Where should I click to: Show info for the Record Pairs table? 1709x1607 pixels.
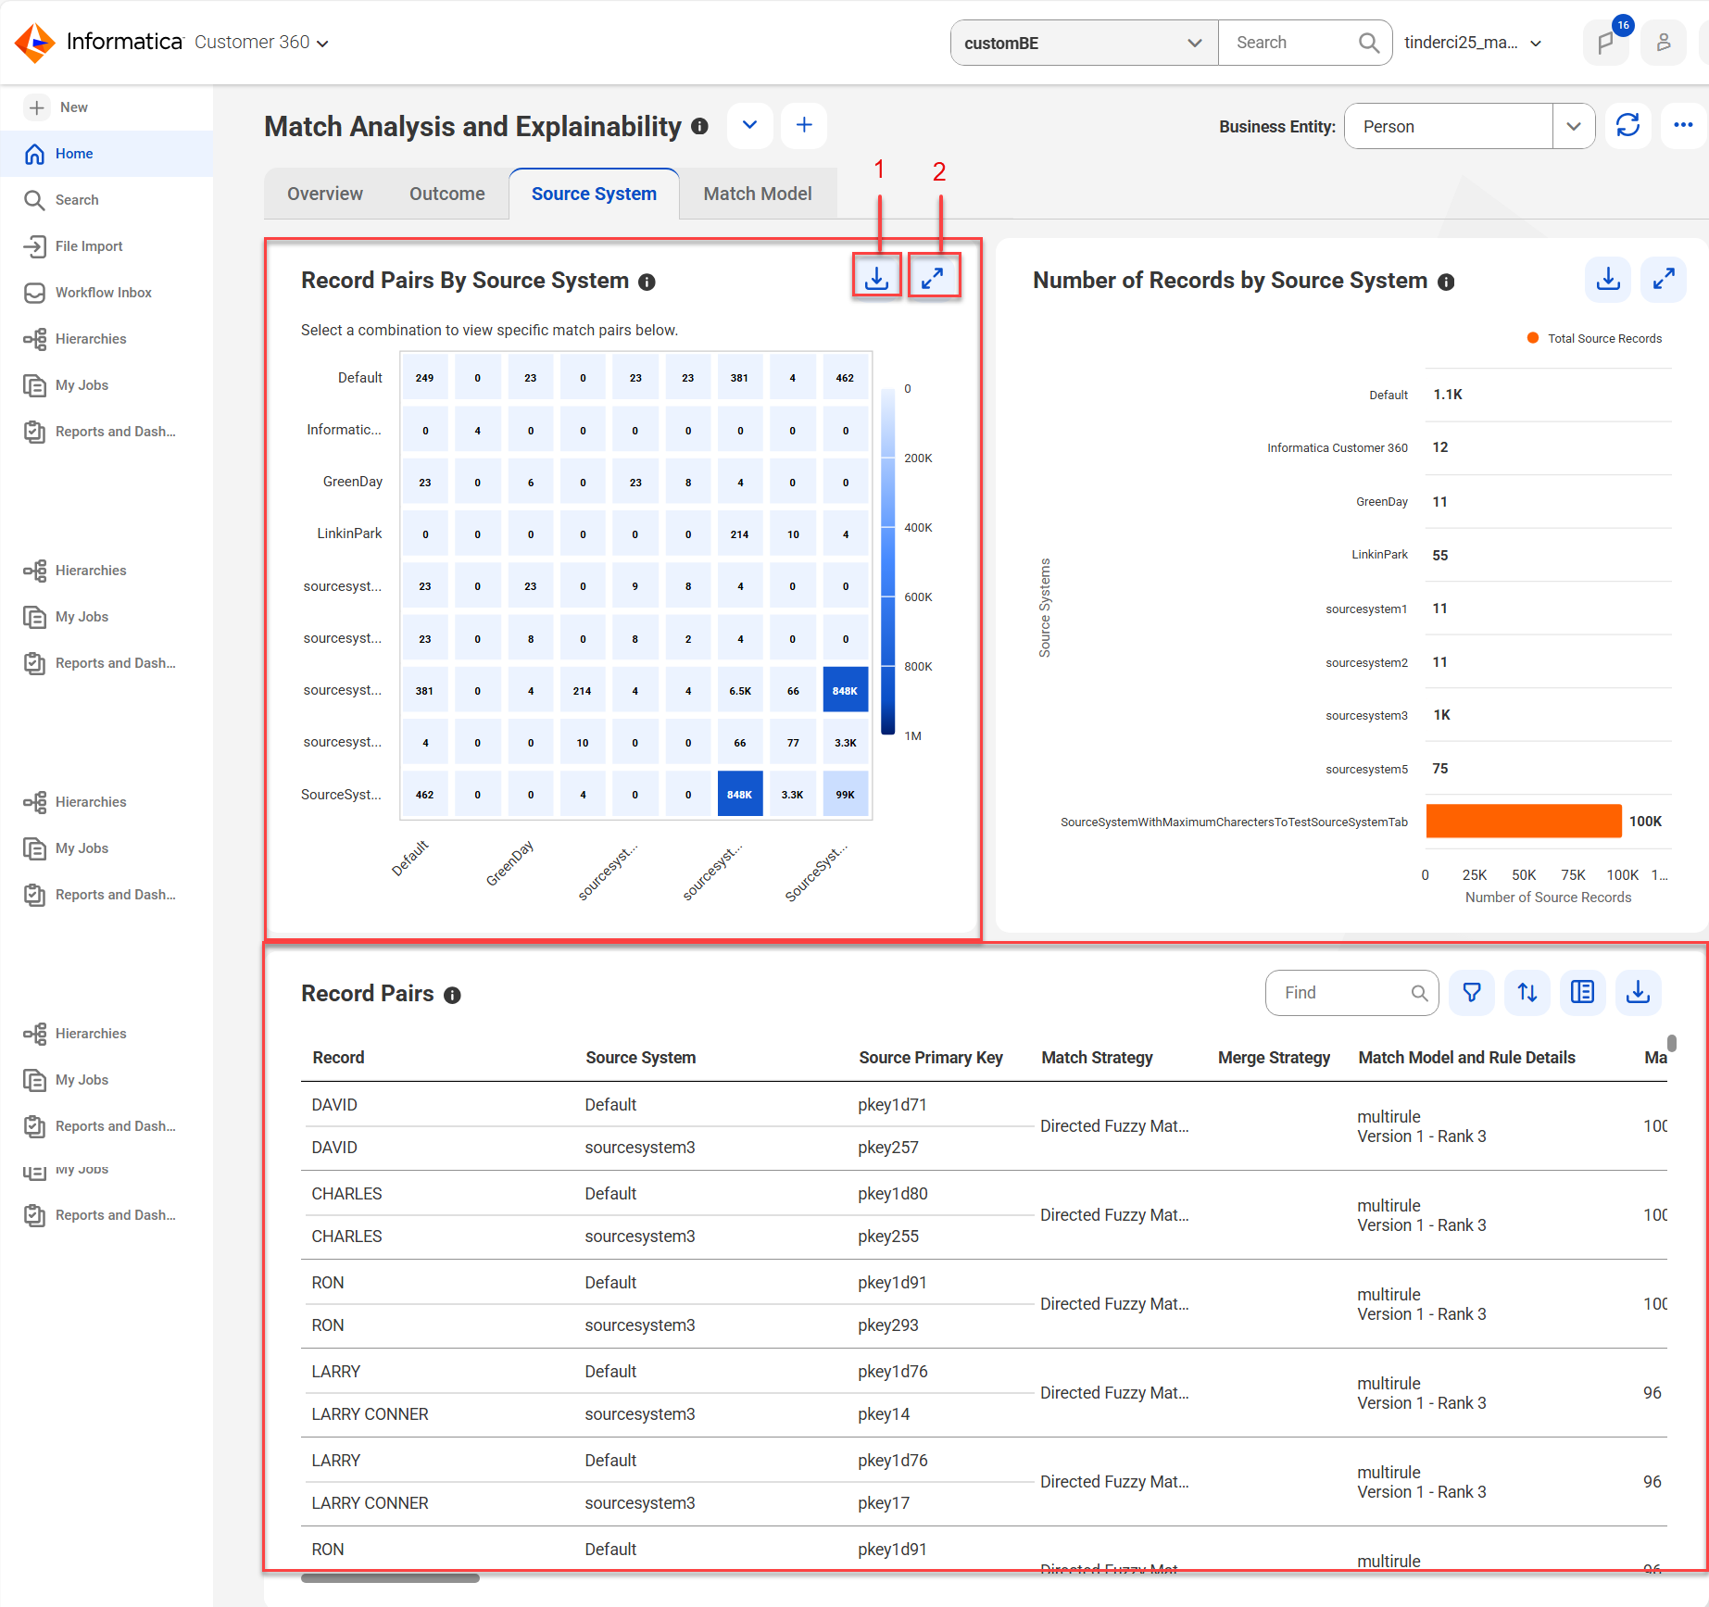tap(452, 996)
